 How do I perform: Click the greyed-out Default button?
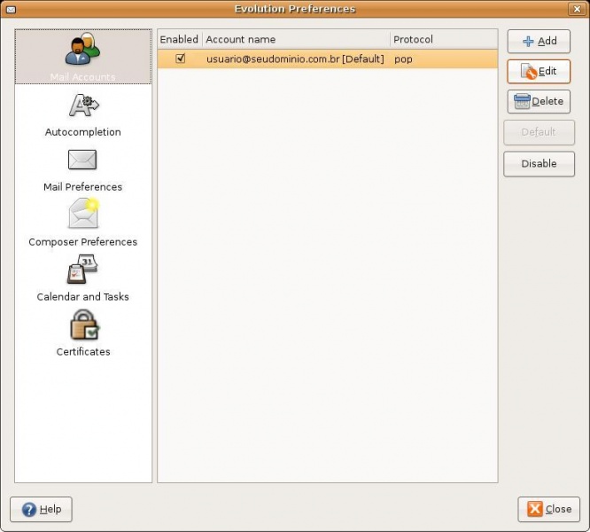coord(539,132)
